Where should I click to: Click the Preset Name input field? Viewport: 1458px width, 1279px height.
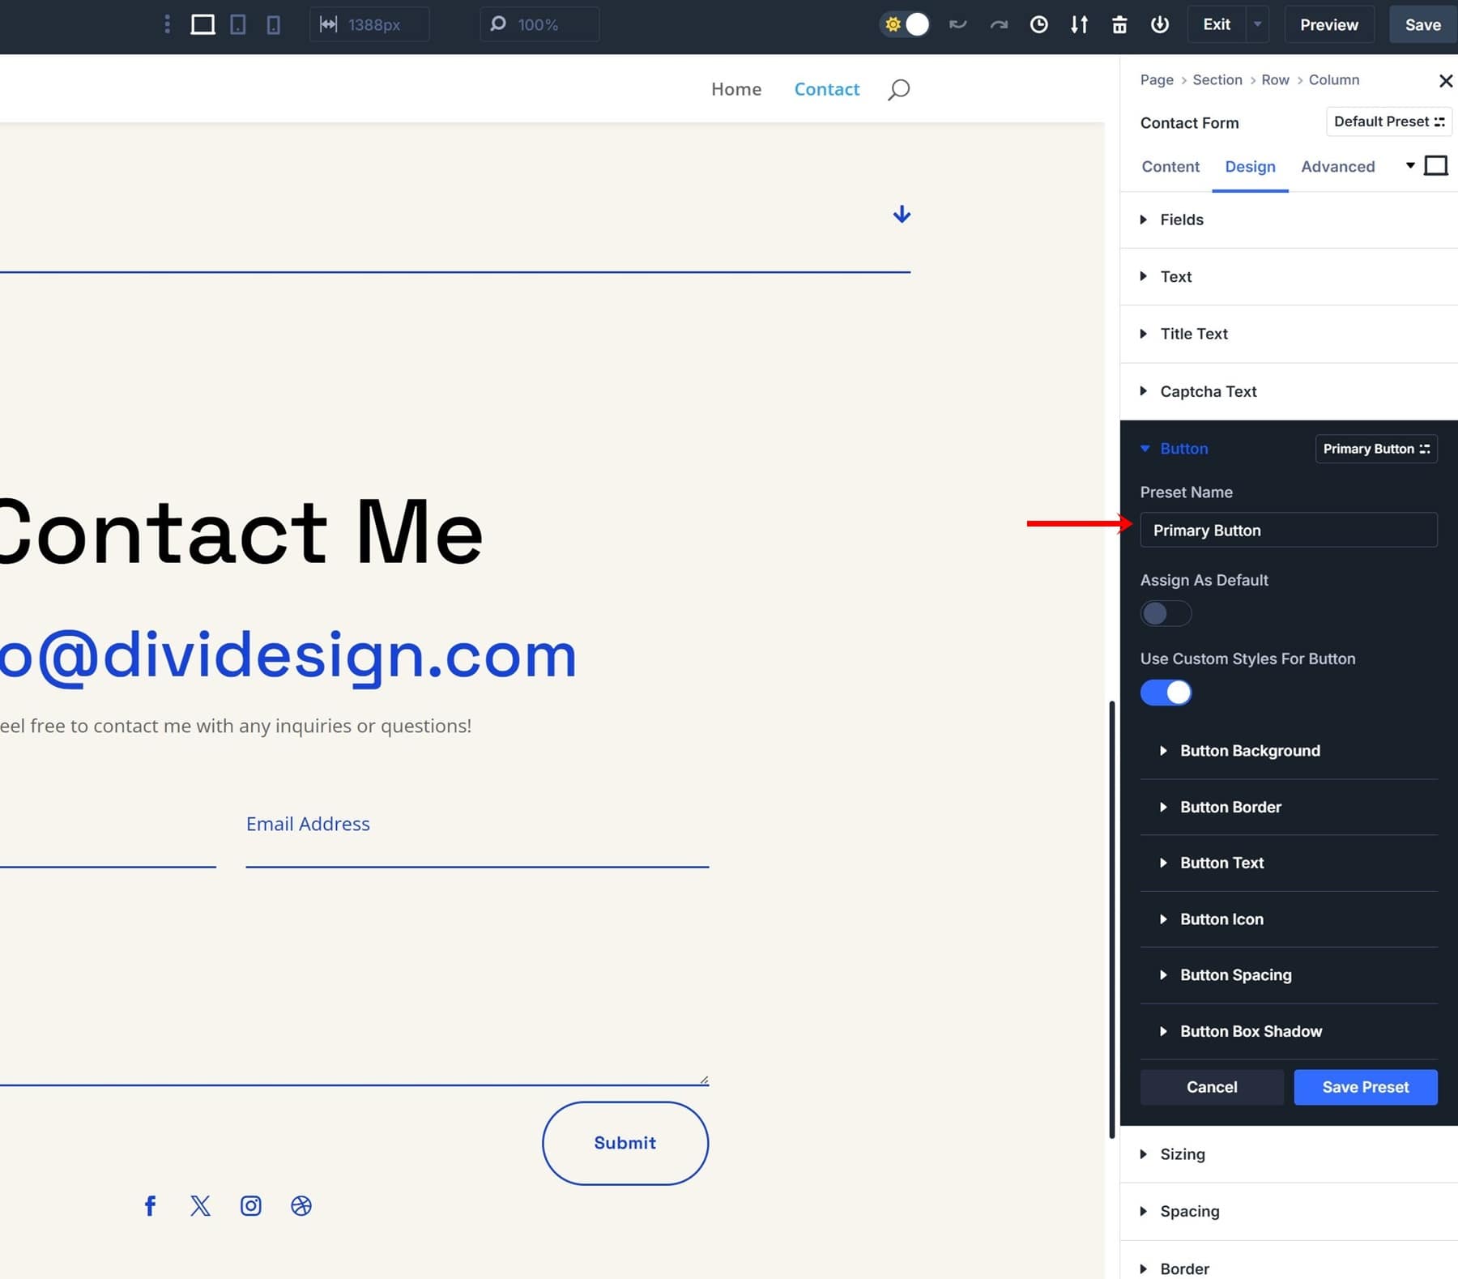tap(1288, 531)
